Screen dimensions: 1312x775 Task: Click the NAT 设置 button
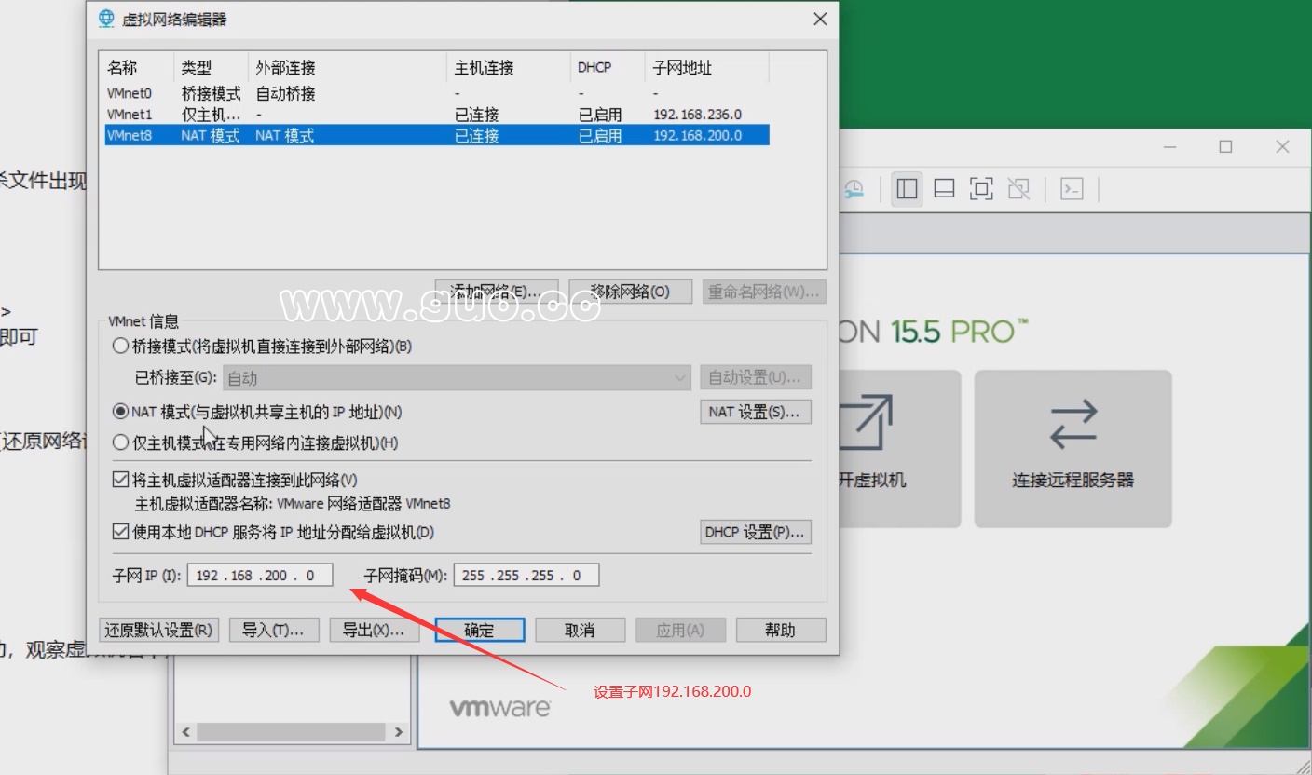pyautogui.click(x=755, y=411)
